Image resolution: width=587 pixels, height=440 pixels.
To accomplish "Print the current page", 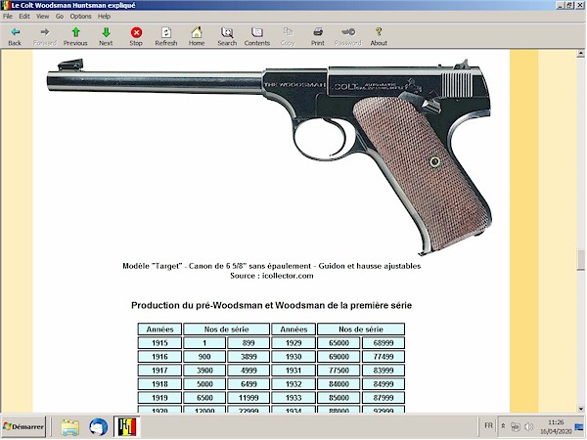I will 318,36.
